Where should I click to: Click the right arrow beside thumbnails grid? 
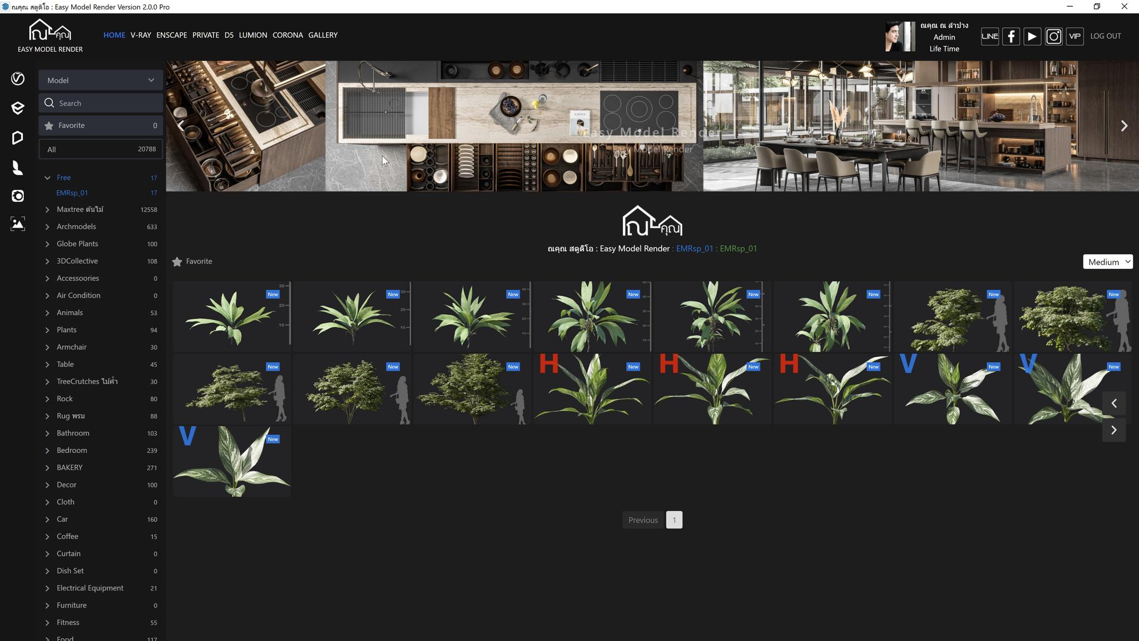tap(1114, 430)
